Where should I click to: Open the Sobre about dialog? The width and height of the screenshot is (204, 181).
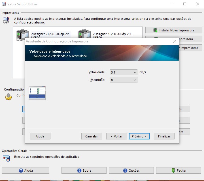click(84, 170)
